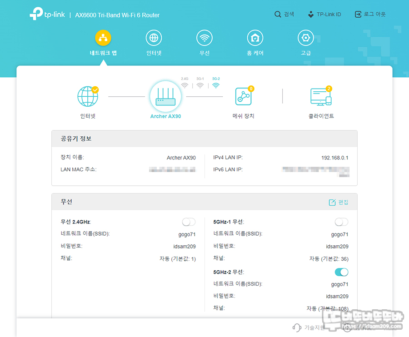Screen dimensions: 409x337
Task: Switch to 고급 tab label
Action: pyautogui.click(x=305, y=53)
